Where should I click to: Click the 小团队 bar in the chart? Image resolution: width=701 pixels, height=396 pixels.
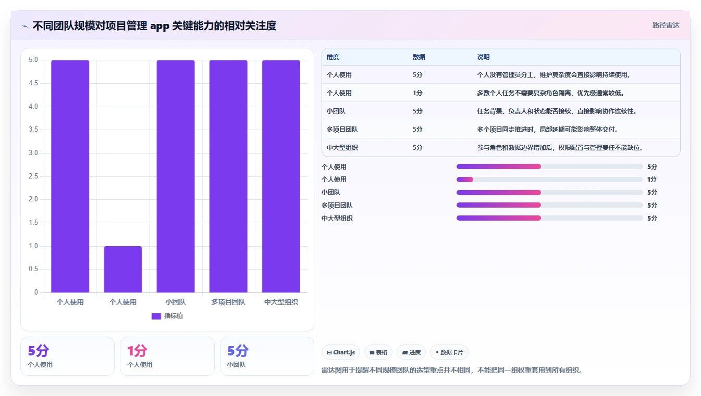pyautogui.click(x=176, y=176)
